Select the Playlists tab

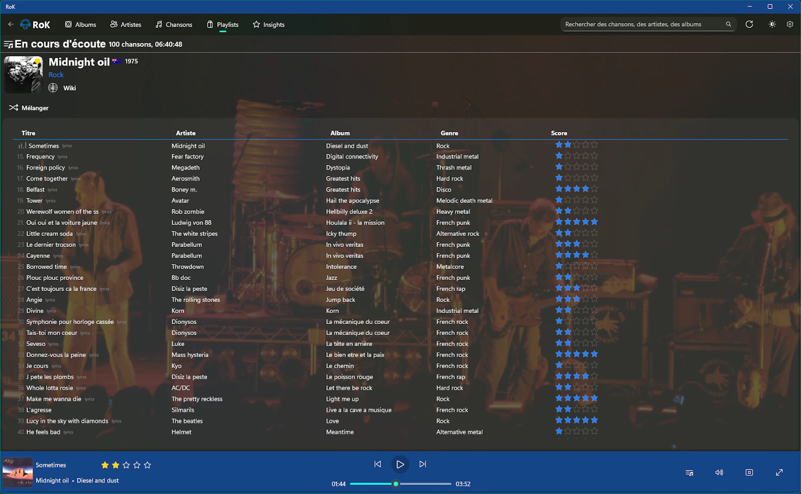click(223, 24)
